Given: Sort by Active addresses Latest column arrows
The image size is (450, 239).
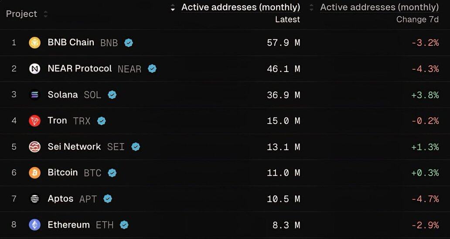Looking at the screenshot, I should click(x=173, y=8).
